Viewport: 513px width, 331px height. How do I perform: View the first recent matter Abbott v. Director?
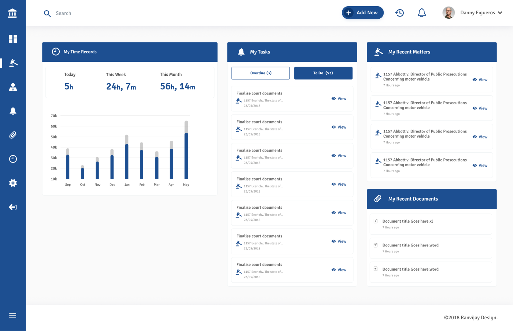pos(480,80)
